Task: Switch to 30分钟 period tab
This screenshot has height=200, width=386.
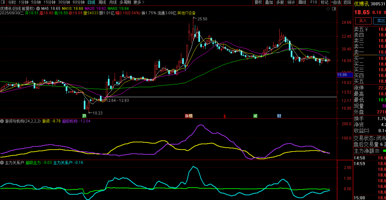Action: tap(64, 2)
